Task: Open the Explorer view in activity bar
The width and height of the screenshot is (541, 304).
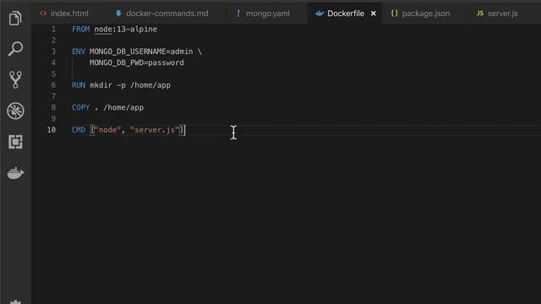Action: pyautogui.click(x=15, y=18)
